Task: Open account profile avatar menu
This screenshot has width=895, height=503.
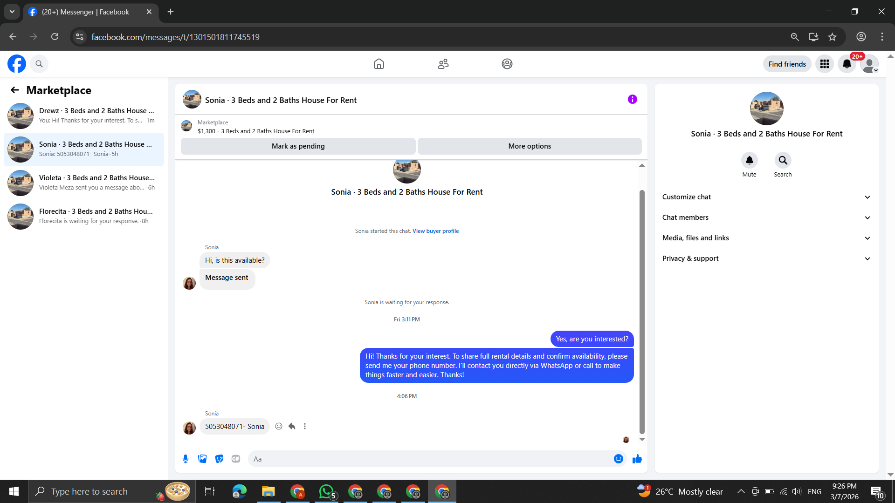Action: [x=869, y=64]
